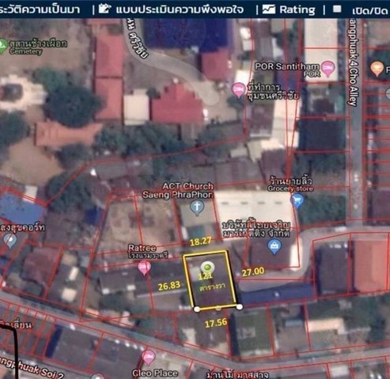This screenshot has height=379, width=390.
Task: Click the Cleo Place pink pin
Action: click(149, 358)
